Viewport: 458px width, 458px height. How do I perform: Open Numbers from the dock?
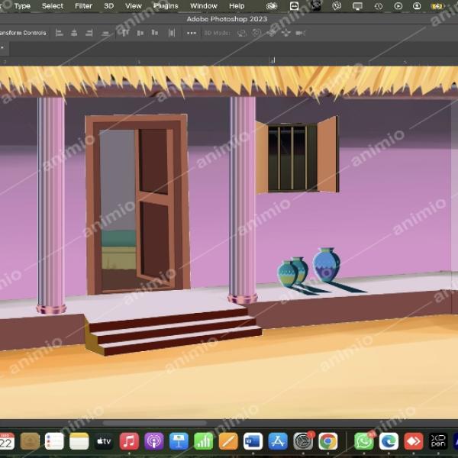pos(204,441)
